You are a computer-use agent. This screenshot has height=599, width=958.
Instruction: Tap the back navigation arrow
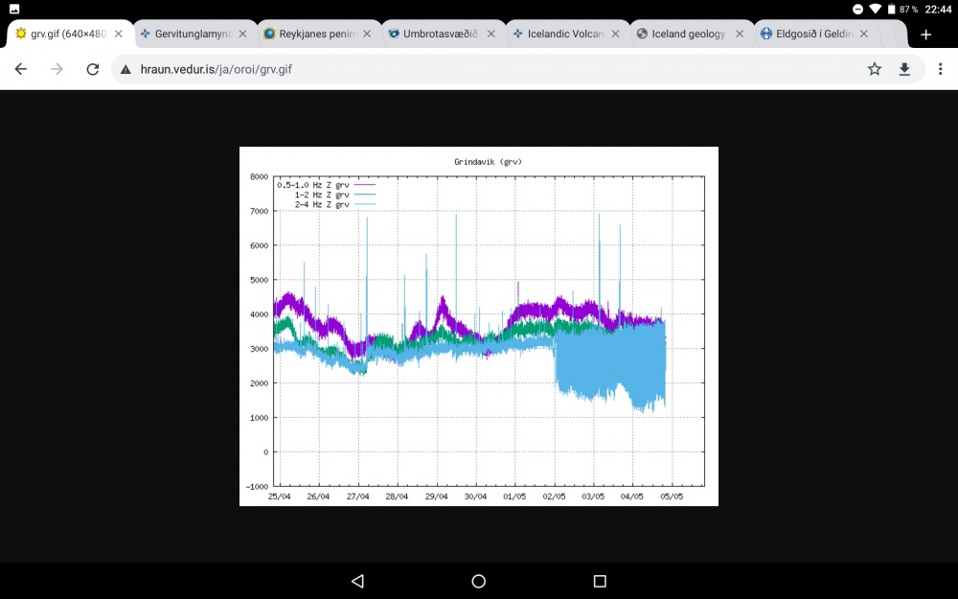pos(20,68)
